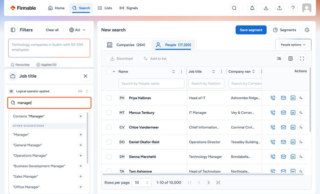Select all rows header checkbox

[109, 71]
